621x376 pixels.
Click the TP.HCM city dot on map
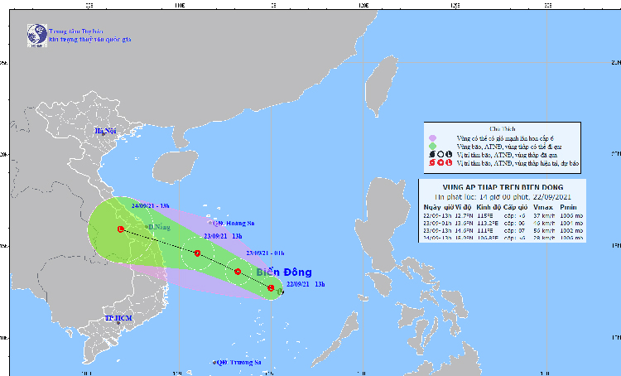tap(118, 323)
